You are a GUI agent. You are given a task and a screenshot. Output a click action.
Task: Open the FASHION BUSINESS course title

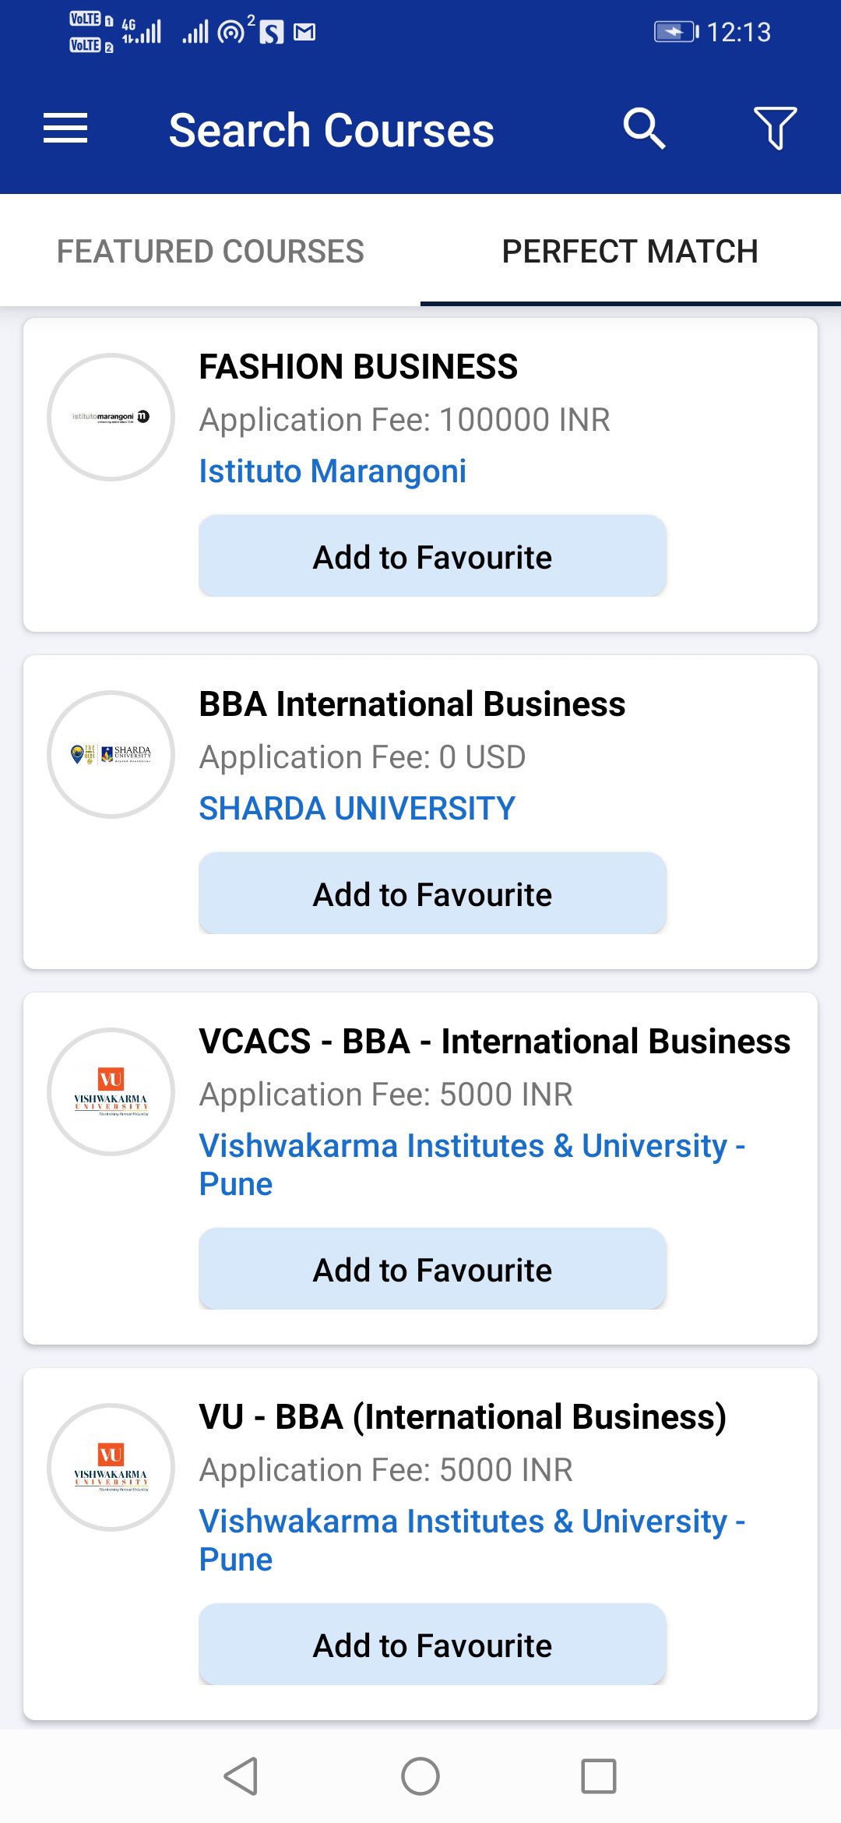pos(358,367)
